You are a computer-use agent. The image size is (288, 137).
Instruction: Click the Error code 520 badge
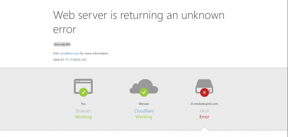tap(62, 45)
